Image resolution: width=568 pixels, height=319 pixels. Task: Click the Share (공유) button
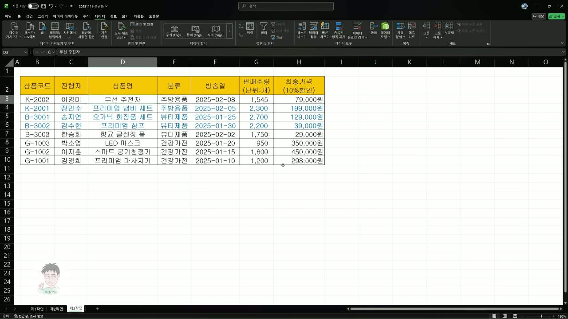point(556,16)
